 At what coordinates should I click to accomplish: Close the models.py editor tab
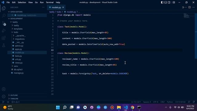(63, 7)
